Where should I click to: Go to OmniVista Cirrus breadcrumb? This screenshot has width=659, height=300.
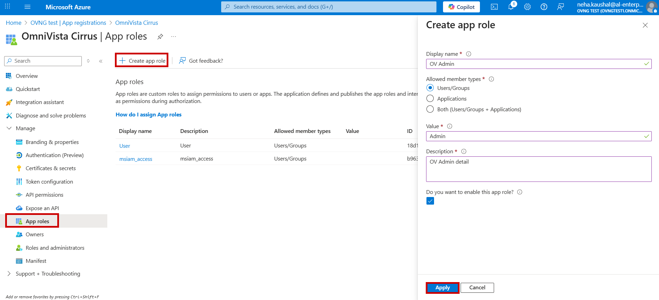[137, 23]
